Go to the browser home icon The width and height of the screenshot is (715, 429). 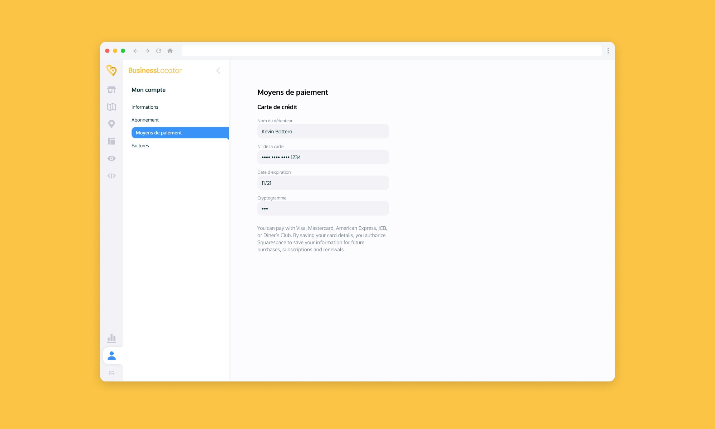170,51
